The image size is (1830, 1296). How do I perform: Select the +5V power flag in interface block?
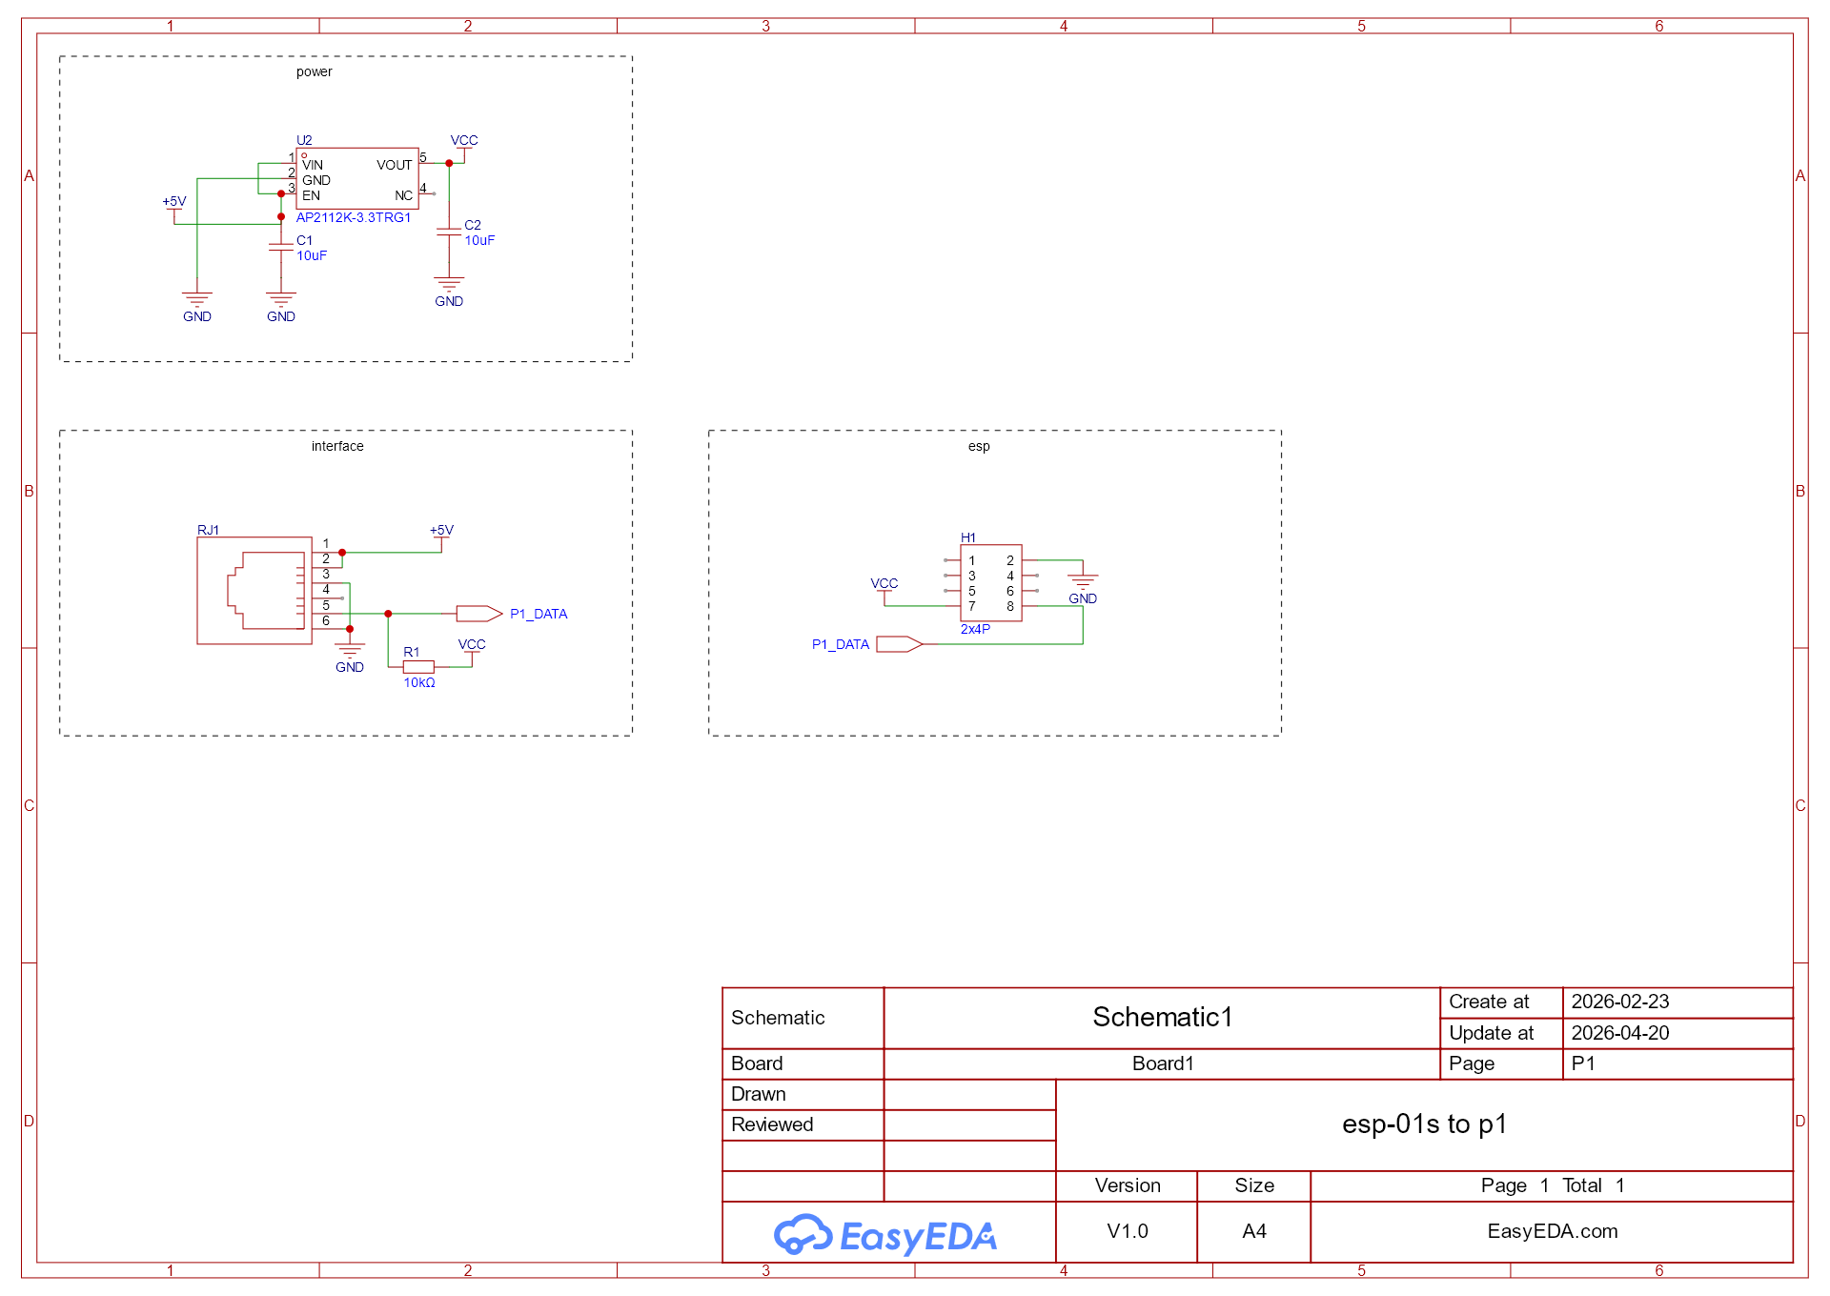click(x=441, y=535)
